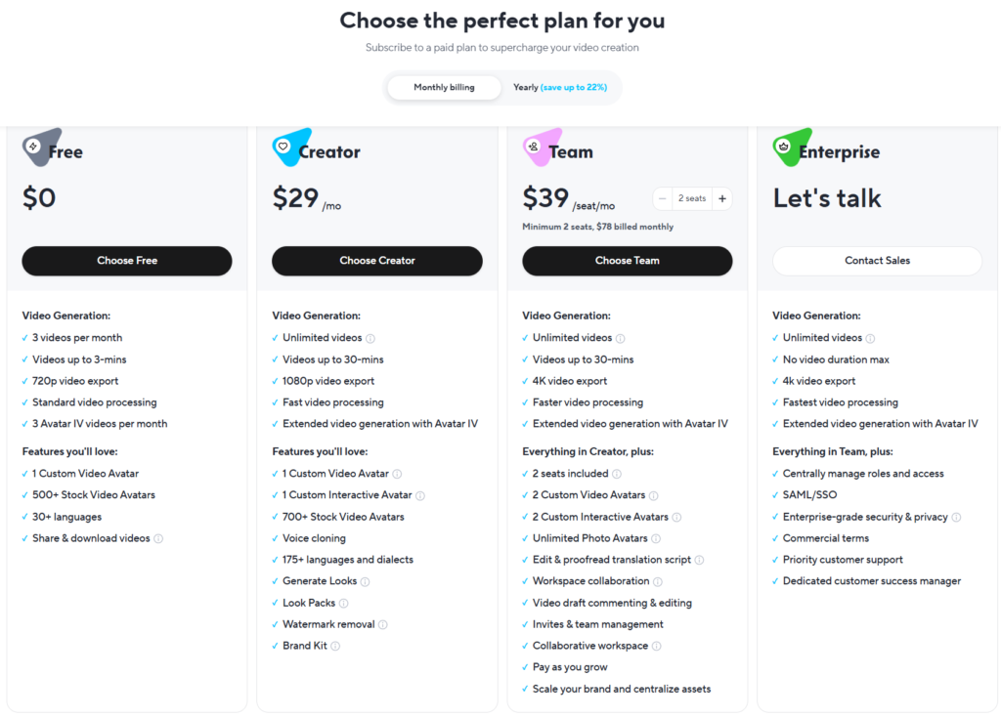1001x718 pixels.
Task: Select the Choose Creator button
Action: click(377, 261)
